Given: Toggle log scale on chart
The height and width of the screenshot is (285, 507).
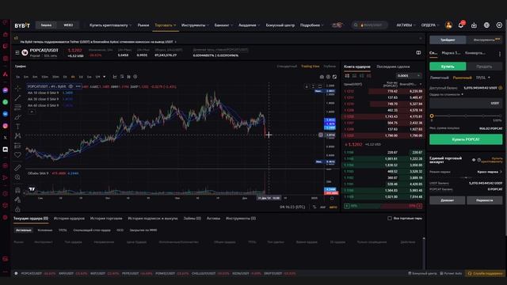Looking at the screenshot, I should click(322, 207).
